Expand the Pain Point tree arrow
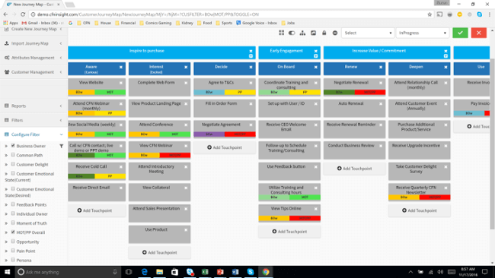 [x=6, y=251]
